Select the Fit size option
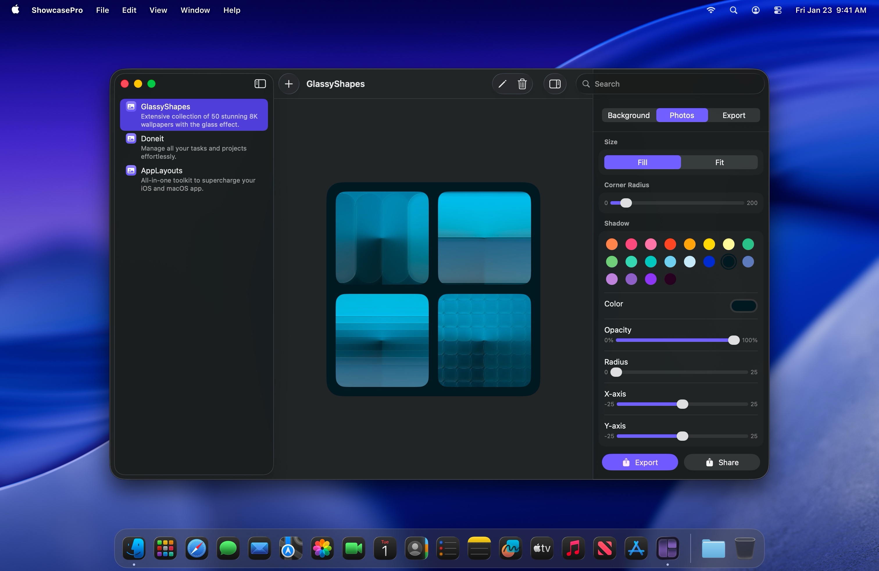This screenshot has width=879, height=571. [x=719, y=162]
